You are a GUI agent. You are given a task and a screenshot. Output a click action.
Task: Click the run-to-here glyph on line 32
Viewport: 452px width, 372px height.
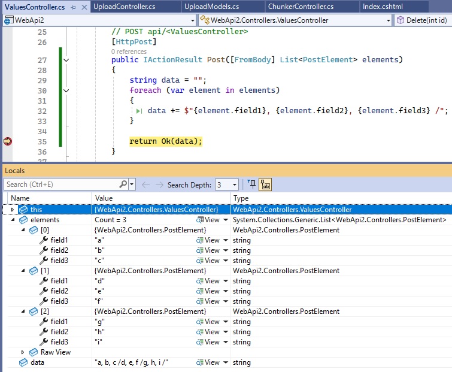coord(139,111)
